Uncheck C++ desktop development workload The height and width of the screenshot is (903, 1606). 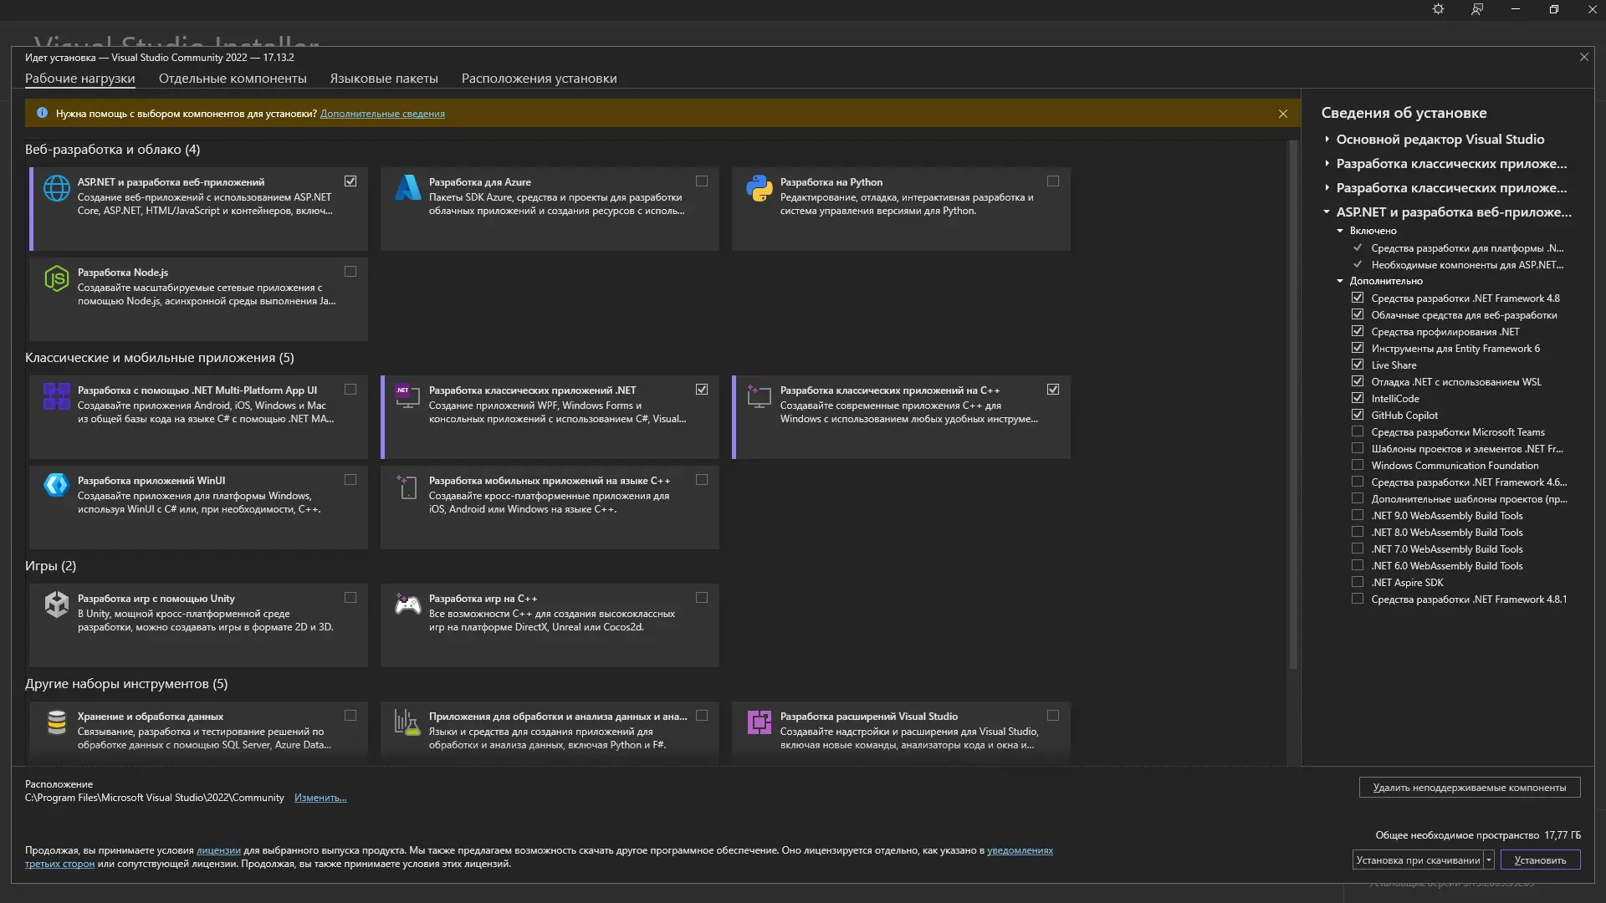[1053, 389]
